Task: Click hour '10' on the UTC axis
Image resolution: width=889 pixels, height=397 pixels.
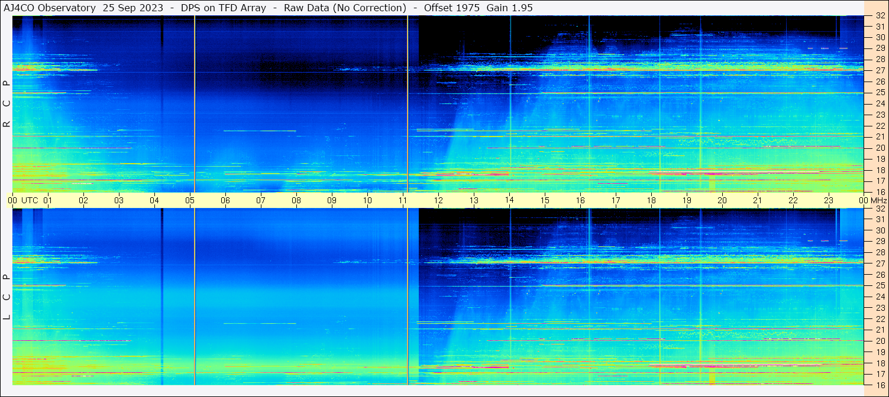Action: 367,200
